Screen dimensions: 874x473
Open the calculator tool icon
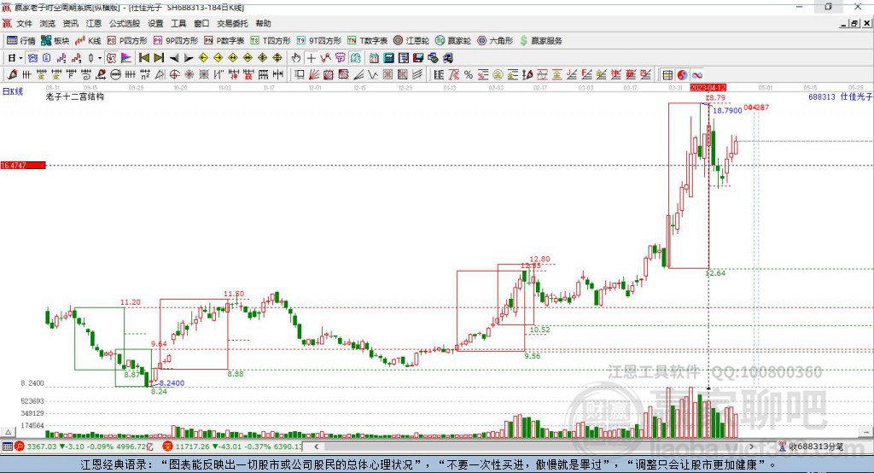388,58
